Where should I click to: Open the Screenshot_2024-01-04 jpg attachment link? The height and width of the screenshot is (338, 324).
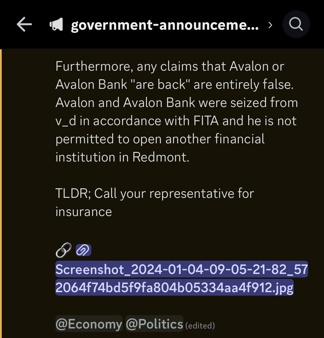(x=181, y=278)
